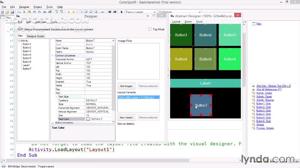This screenshot has width=300, height=168.
Task: Collapse the Common properties section
Action: pos(53,55)
